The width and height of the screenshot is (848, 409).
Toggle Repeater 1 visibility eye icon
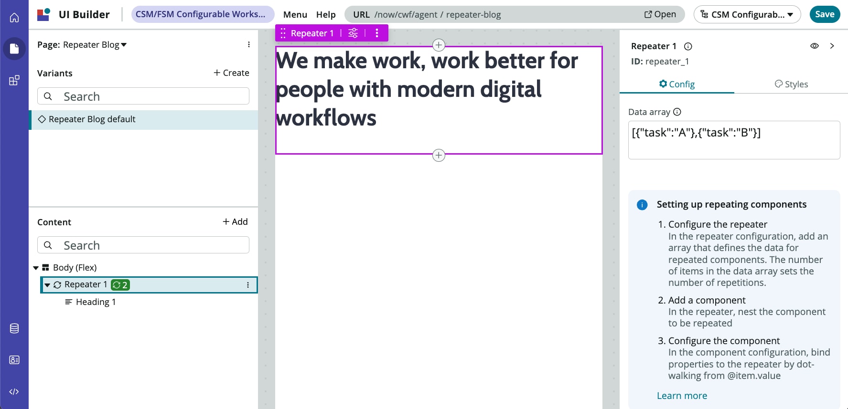[815, 46]
